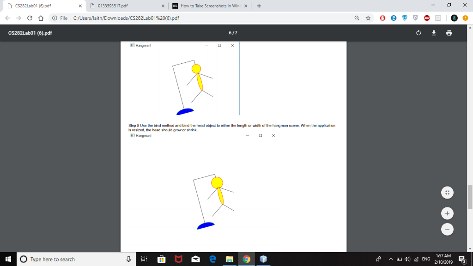Click the scrollbar down arrow
The width and height of the screenshot is (473, 266).
[x=470, y=249]
